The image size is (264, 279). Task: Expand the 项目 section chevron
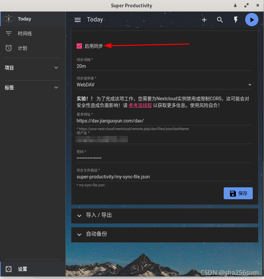[56, 68]
